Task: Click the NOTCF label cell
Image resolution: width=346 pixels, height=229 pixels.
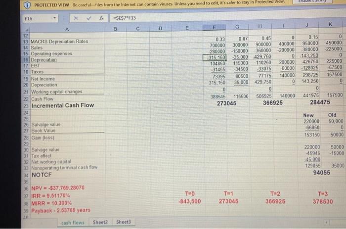Action: pyautogui.click(x=42, y=175)
